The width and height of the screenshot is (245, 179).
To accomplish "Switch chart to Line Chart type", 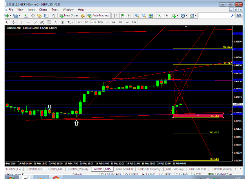I will coord(129,16).
